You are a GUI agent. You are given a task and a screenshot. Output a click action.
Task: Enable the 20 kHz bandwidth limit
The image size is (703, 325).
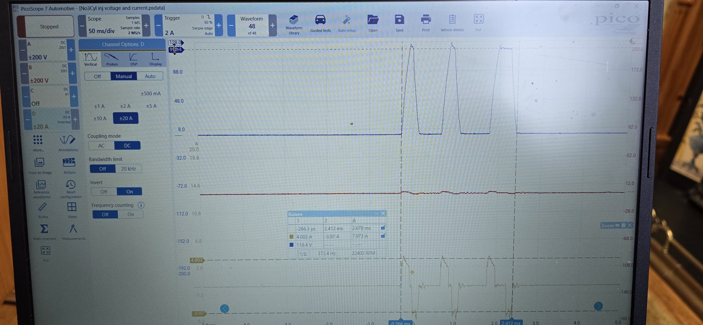point(129,169)
